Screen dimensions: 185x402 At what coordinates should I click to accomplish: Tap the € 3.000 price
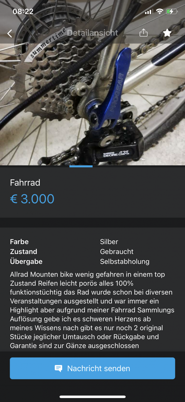[32, 199]
